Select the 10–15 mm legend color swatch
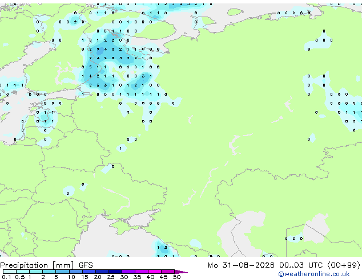 [x=75, y=272]
